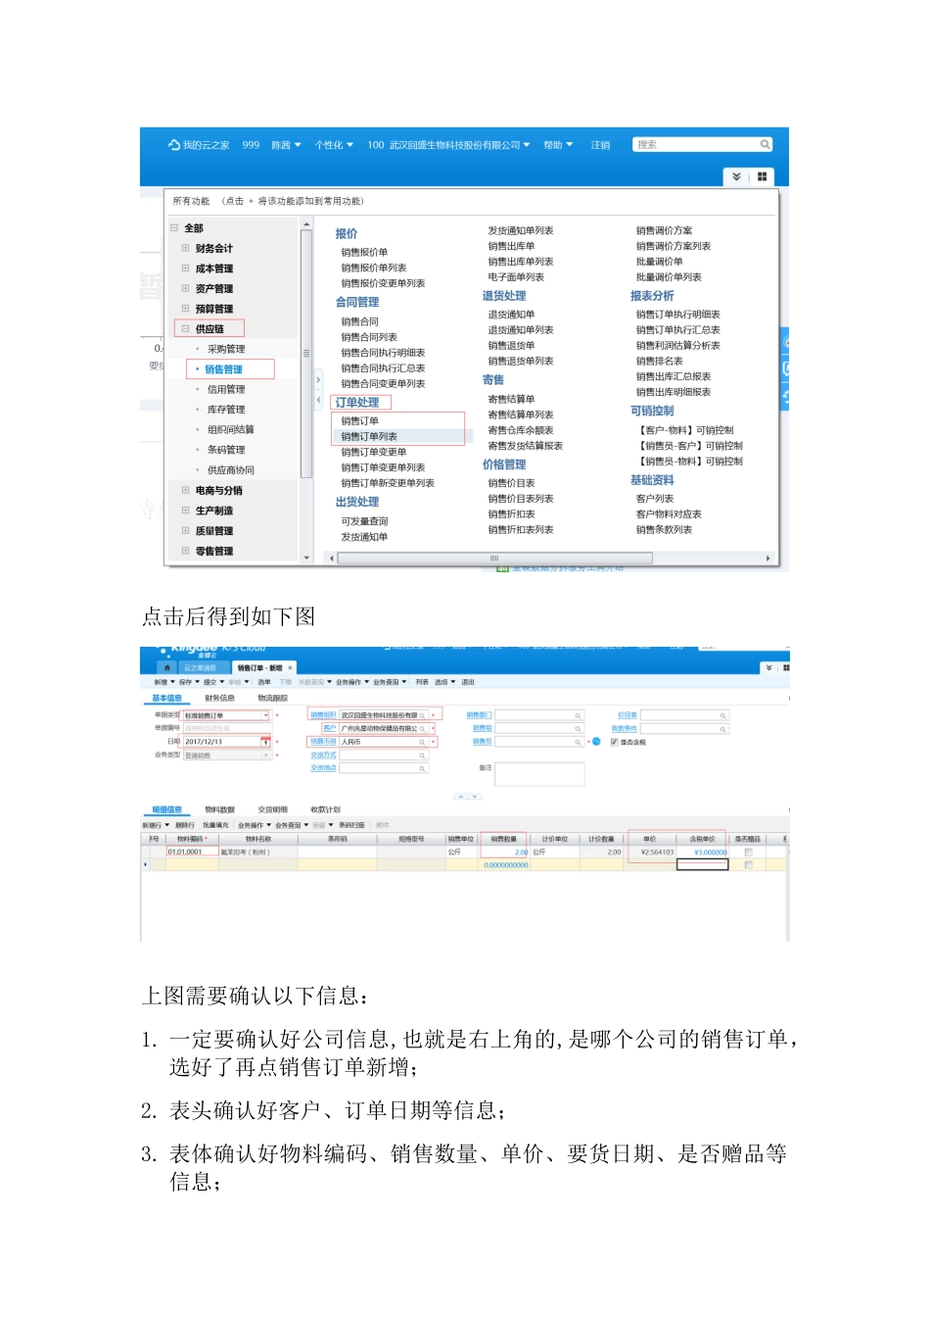Expand the 生产制造 tree node

185,511
